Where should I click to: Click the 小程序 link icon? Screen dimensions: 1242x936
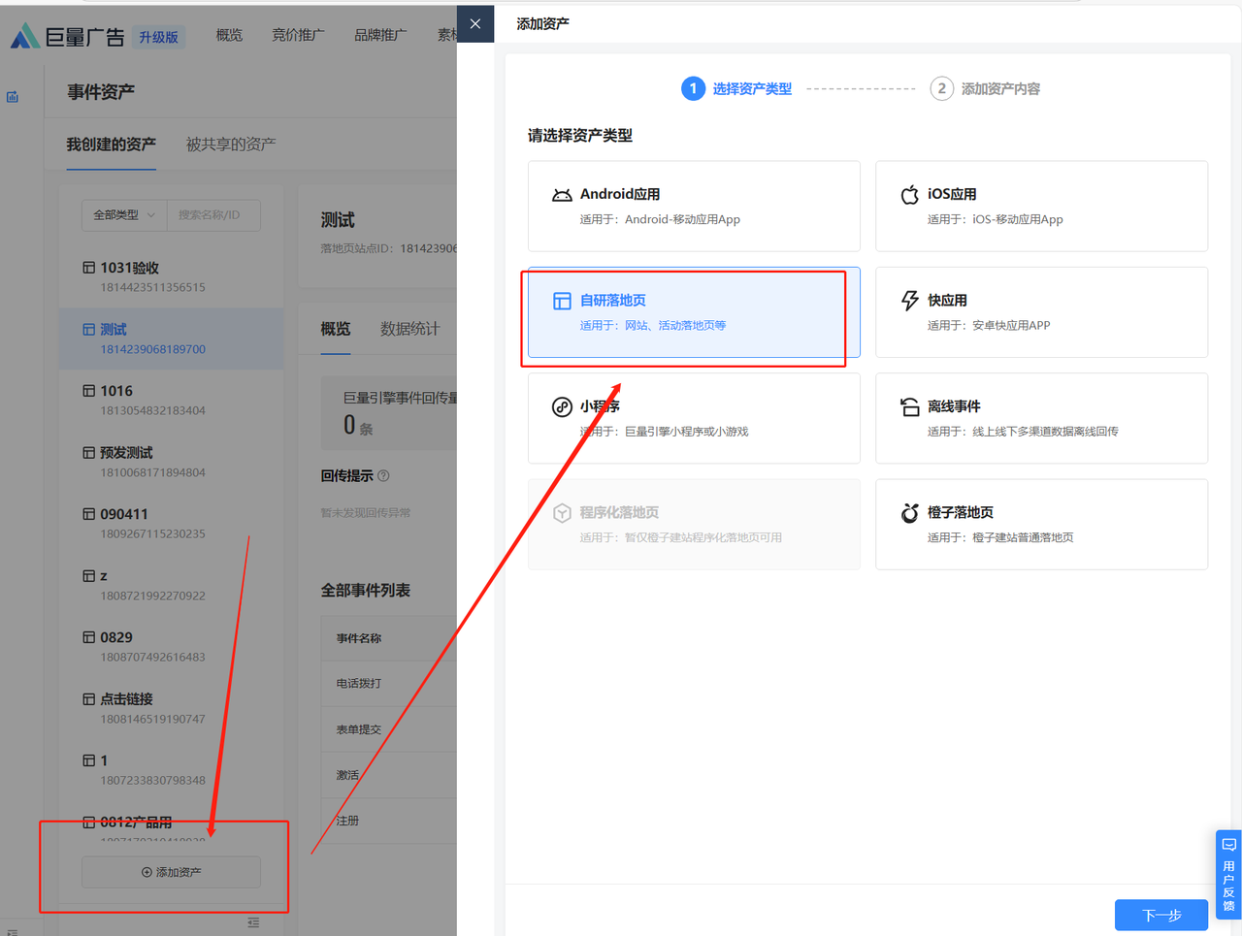click(x=562, y=406)
